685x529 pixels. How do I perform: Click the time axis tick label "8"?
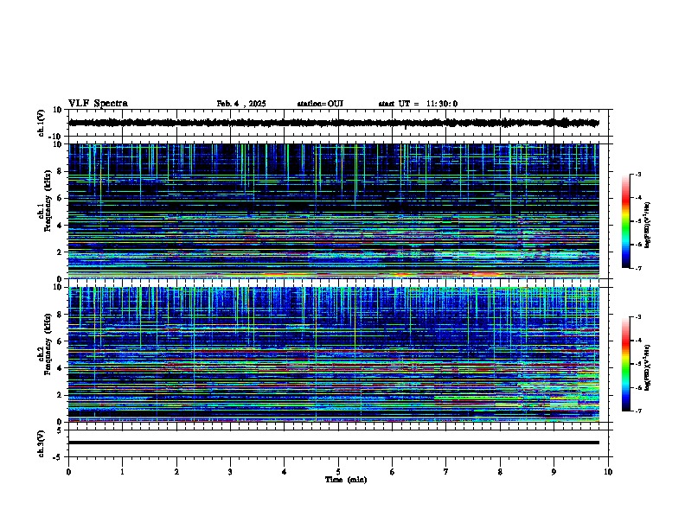[x=500, y=472]
